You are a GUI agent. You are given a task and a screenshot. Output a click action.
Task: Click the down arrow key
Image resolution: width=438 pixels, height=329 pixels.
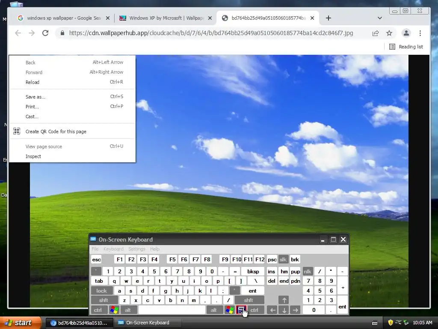click(284, 310)
